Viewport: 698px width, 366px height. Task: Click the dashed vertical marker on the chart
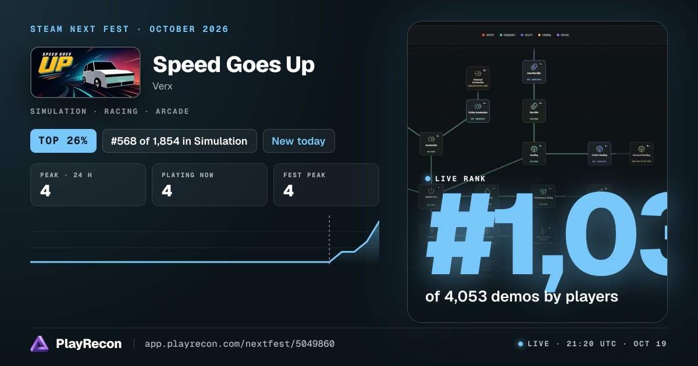pyautogui.click(x=329, y=239)
